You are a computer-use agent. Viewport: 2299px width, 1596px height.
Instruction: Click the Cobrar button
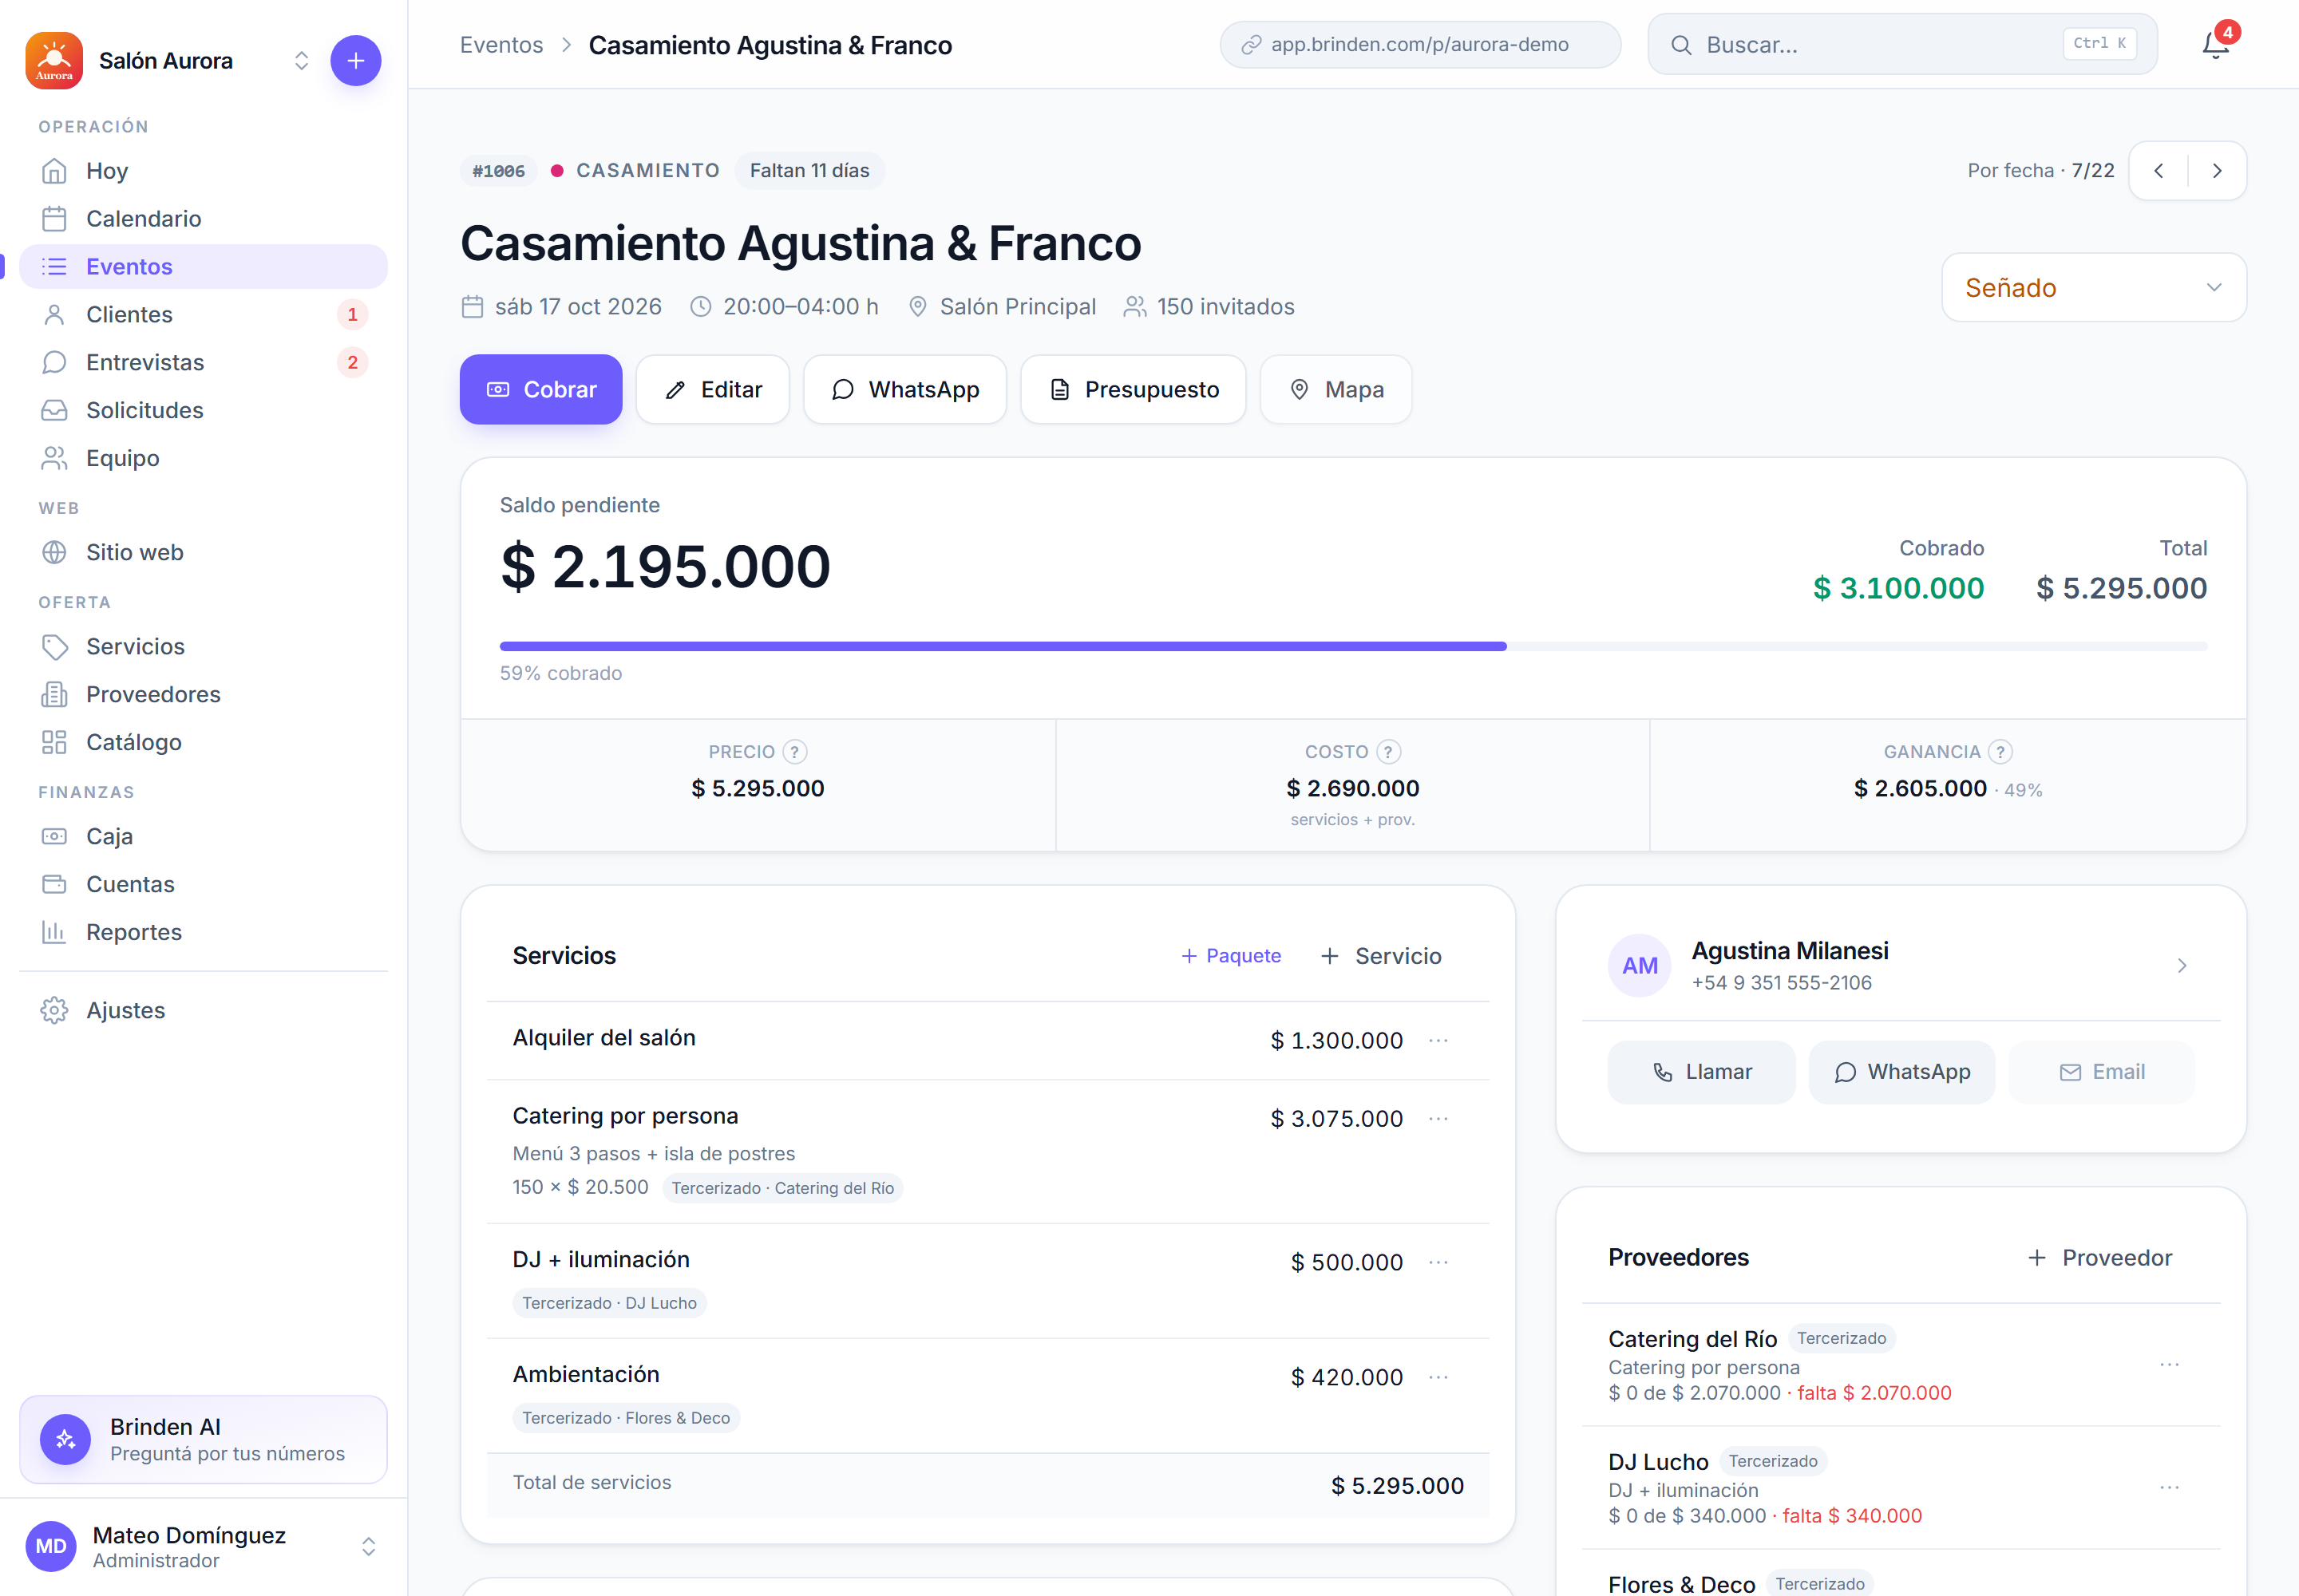point(541,390)
